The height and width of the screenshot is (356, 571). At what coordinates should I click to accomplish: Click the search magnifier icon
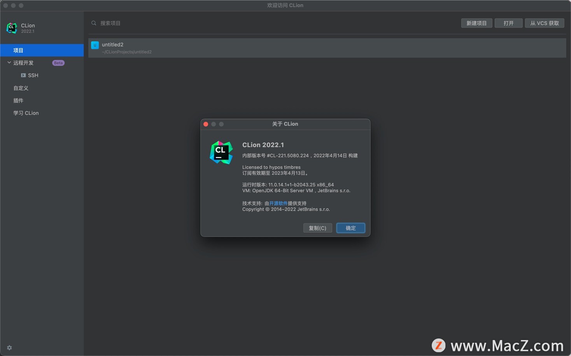coord(94,23)
